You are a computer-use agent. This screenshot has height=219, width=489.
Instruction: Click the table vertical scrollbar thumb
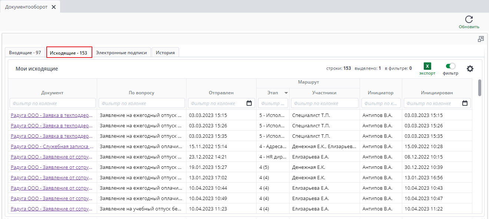click(x=480, y=88)
